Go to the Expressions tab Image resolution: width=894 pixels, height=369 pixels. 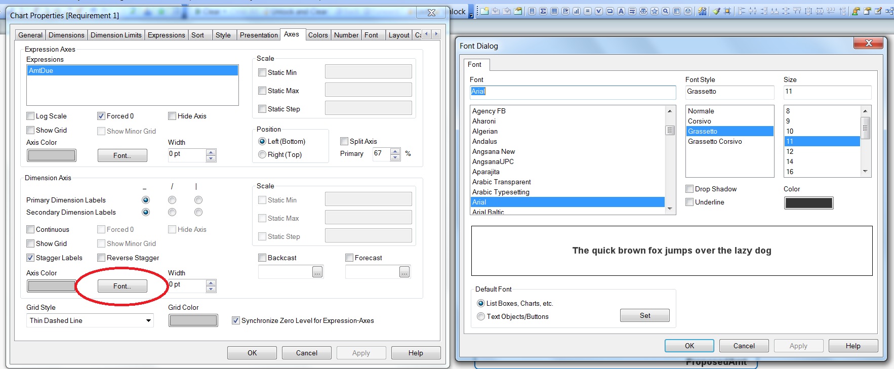click(x=167, y=35)
